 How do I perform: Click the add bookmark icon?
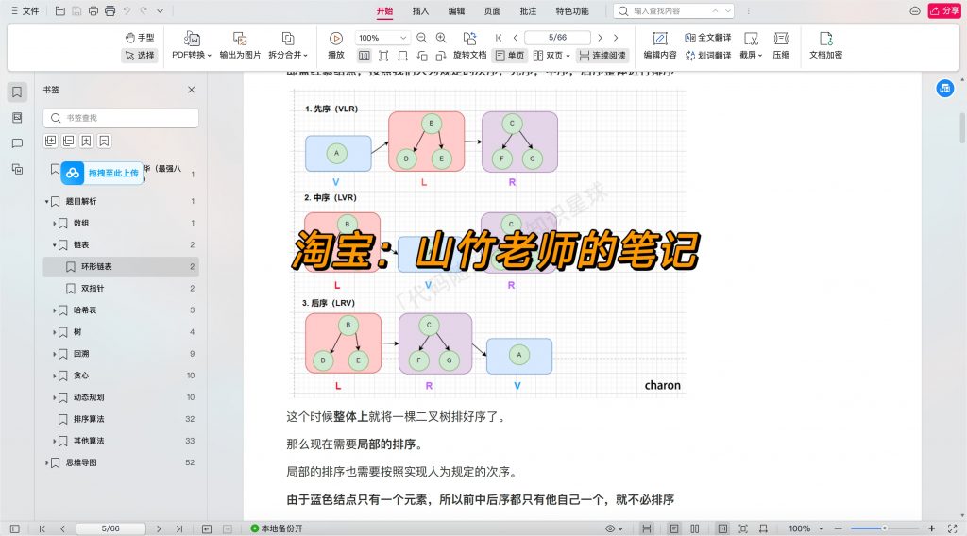tap(86, 142)
